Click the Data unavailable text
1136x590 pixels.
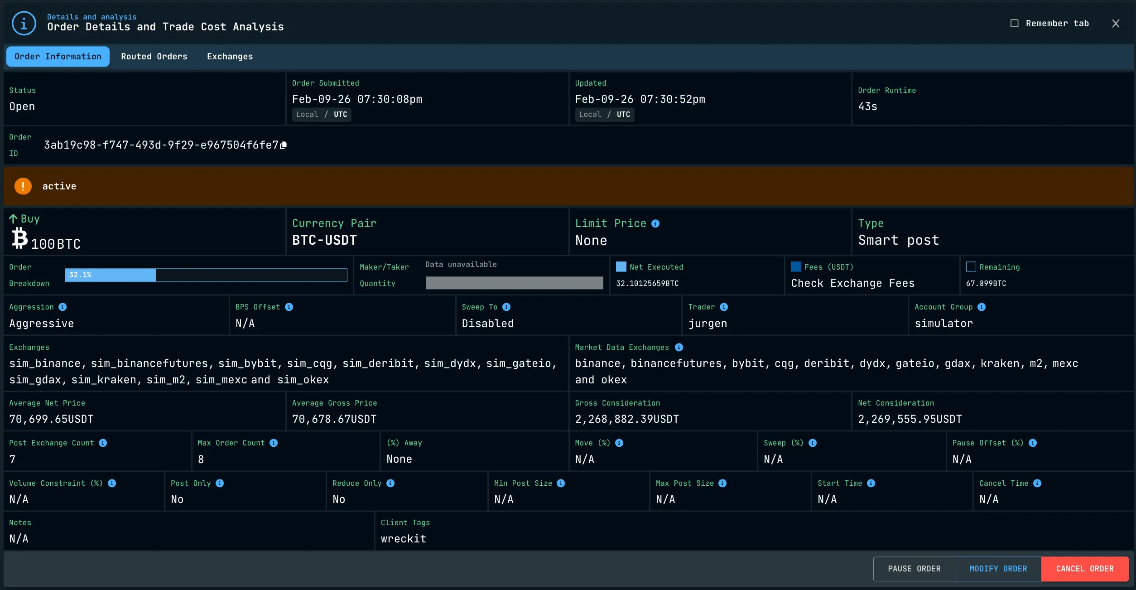coord(461,264)
